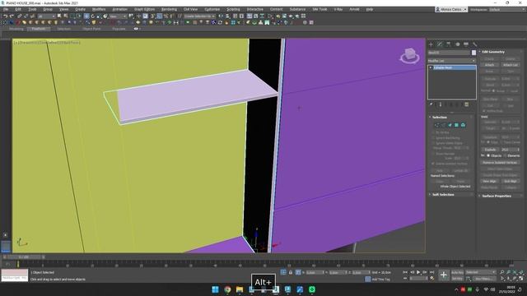This screenshot has width=527, height=296.
Task: Click the Attach button
Action: [490, 65]
